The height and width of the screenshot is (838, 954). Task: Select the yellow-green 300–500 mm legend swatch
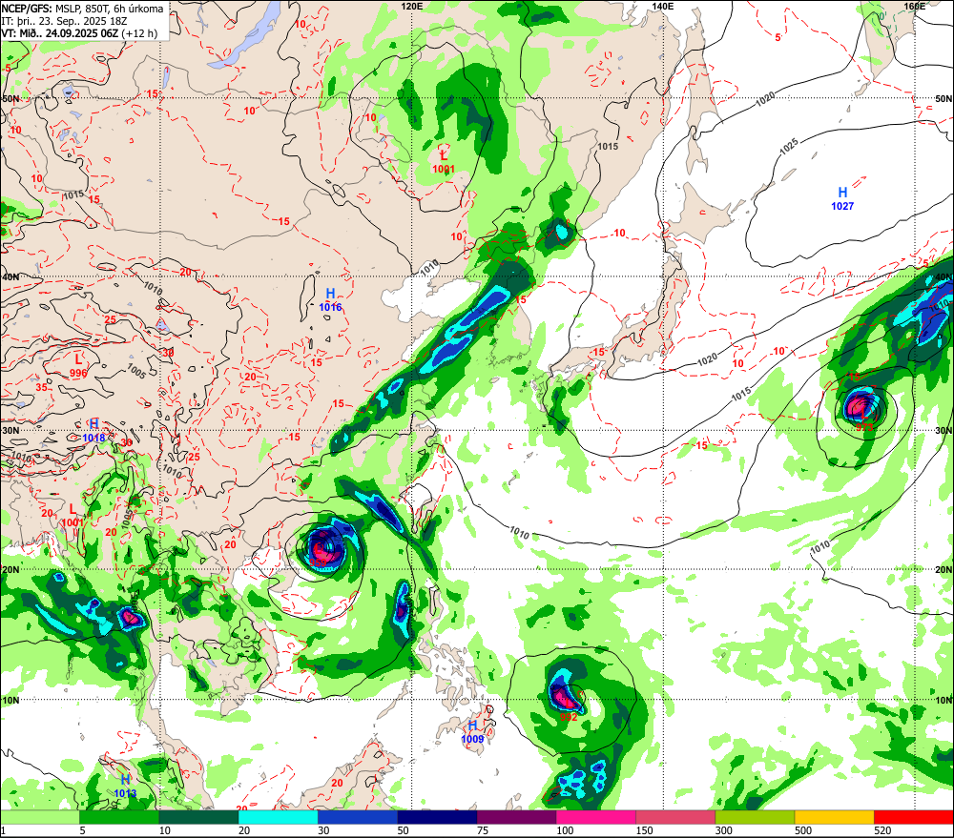[x=755, y=817]
